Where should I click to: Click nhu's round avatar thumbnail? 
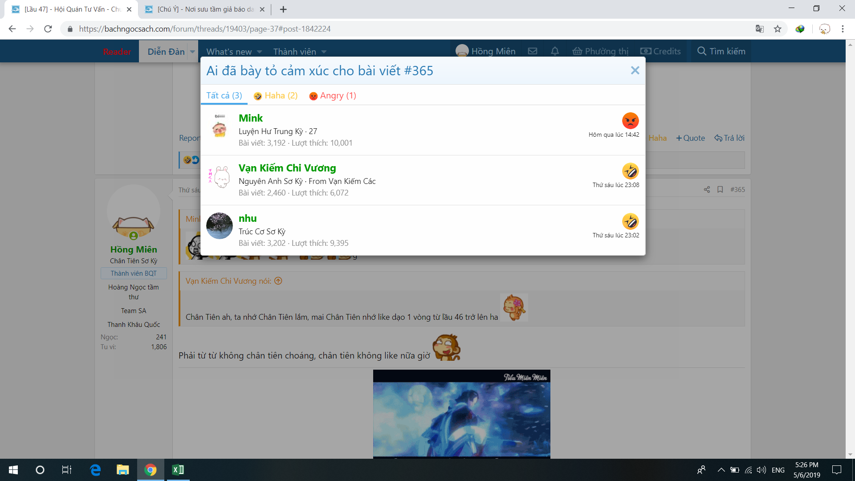point(220,226)
